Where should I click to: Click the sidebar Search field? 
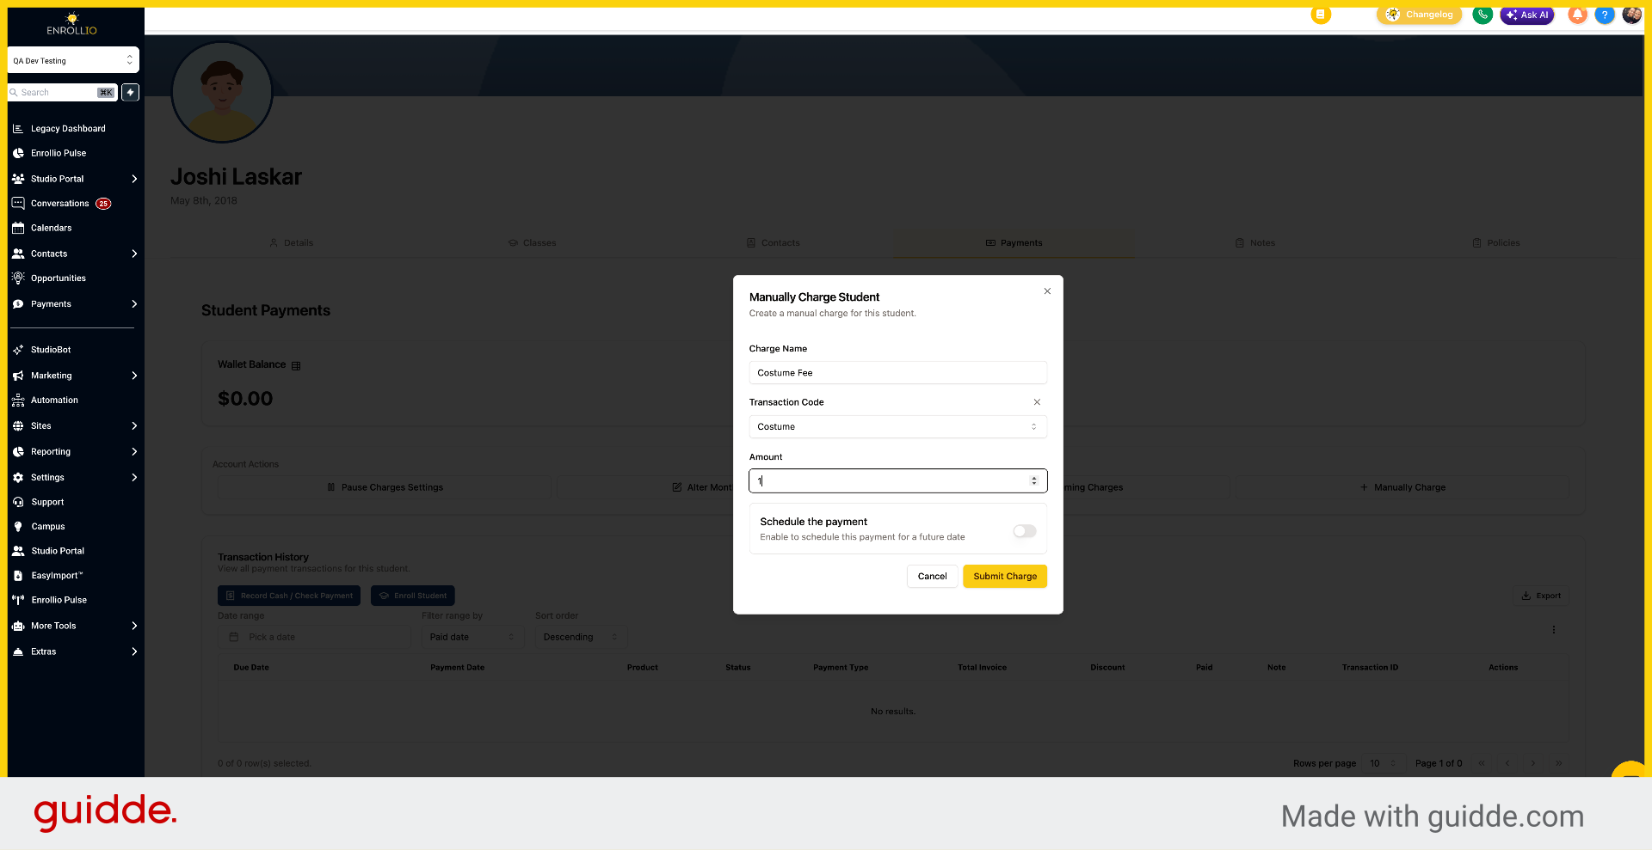point(62,92)
